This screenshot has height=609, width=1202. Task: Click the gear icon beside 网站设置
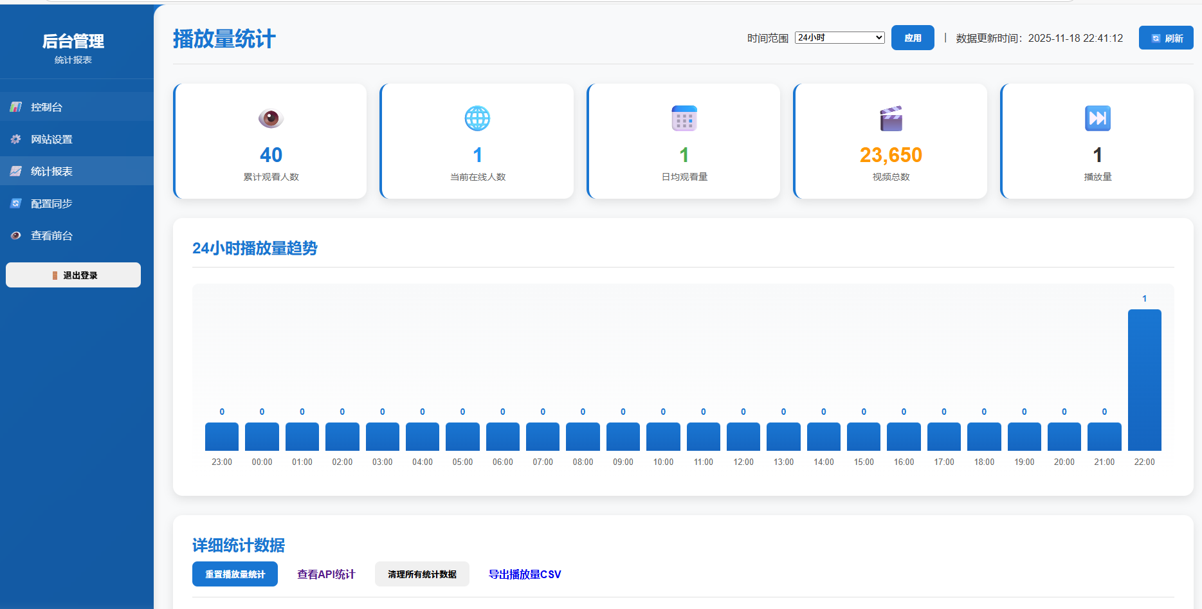(16, 139)
